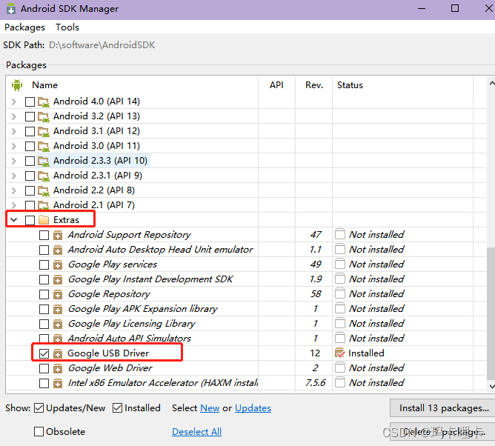The height and width of the screenshot is (446, 495).
Task: Click the Install 13 packages button
Action: coord(443,408)
